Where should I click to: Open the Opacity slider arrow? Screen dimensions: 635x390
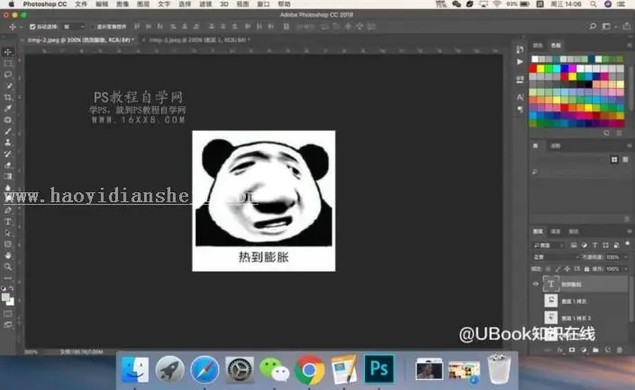point(626,257)
